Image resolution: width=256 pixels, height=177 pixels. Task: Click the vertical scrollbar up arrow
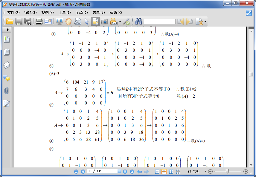251,31
